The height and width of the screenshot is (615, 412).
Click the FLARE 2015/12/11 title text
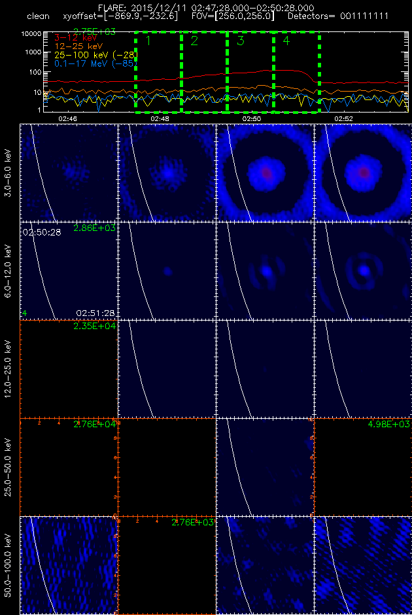(206, 7)
